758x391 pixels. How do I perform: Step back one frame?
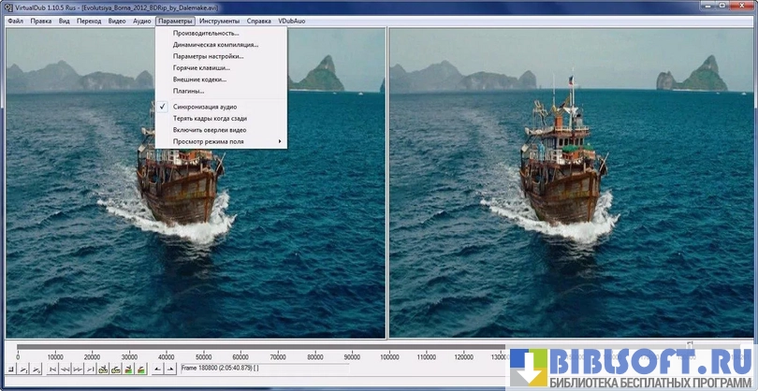(66, 369)
